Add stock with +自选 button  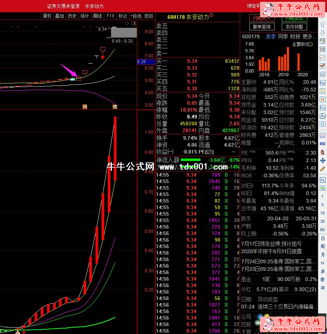click(136, 16)
